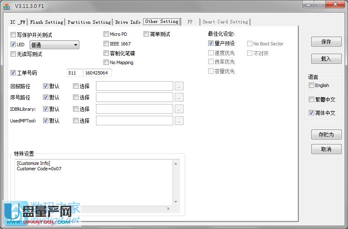Viewport: 348px width, 229px height.
Task: Click the 取消 button
Action: [326, 149]
